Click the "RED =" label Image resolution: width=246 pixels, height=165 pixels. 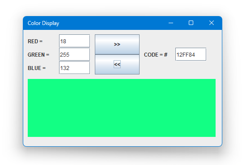click(x=35, y=41)
